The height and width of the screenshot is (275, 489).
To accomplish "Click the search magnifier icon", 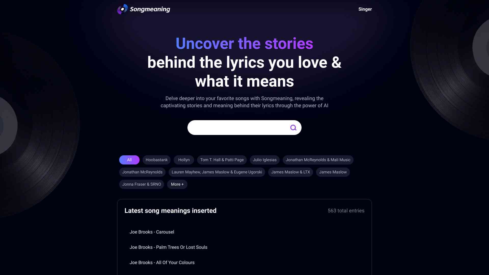I will click(293, 128).
